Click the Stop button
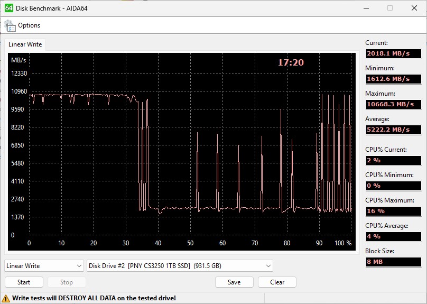Image resolution: width=427 pixels, height=304 pixels. 67,282
